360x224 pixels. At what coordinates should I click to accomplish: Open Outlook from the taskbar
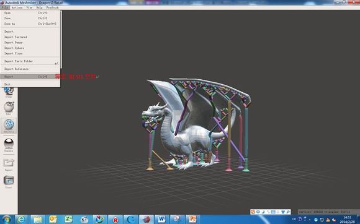(53, 220)
